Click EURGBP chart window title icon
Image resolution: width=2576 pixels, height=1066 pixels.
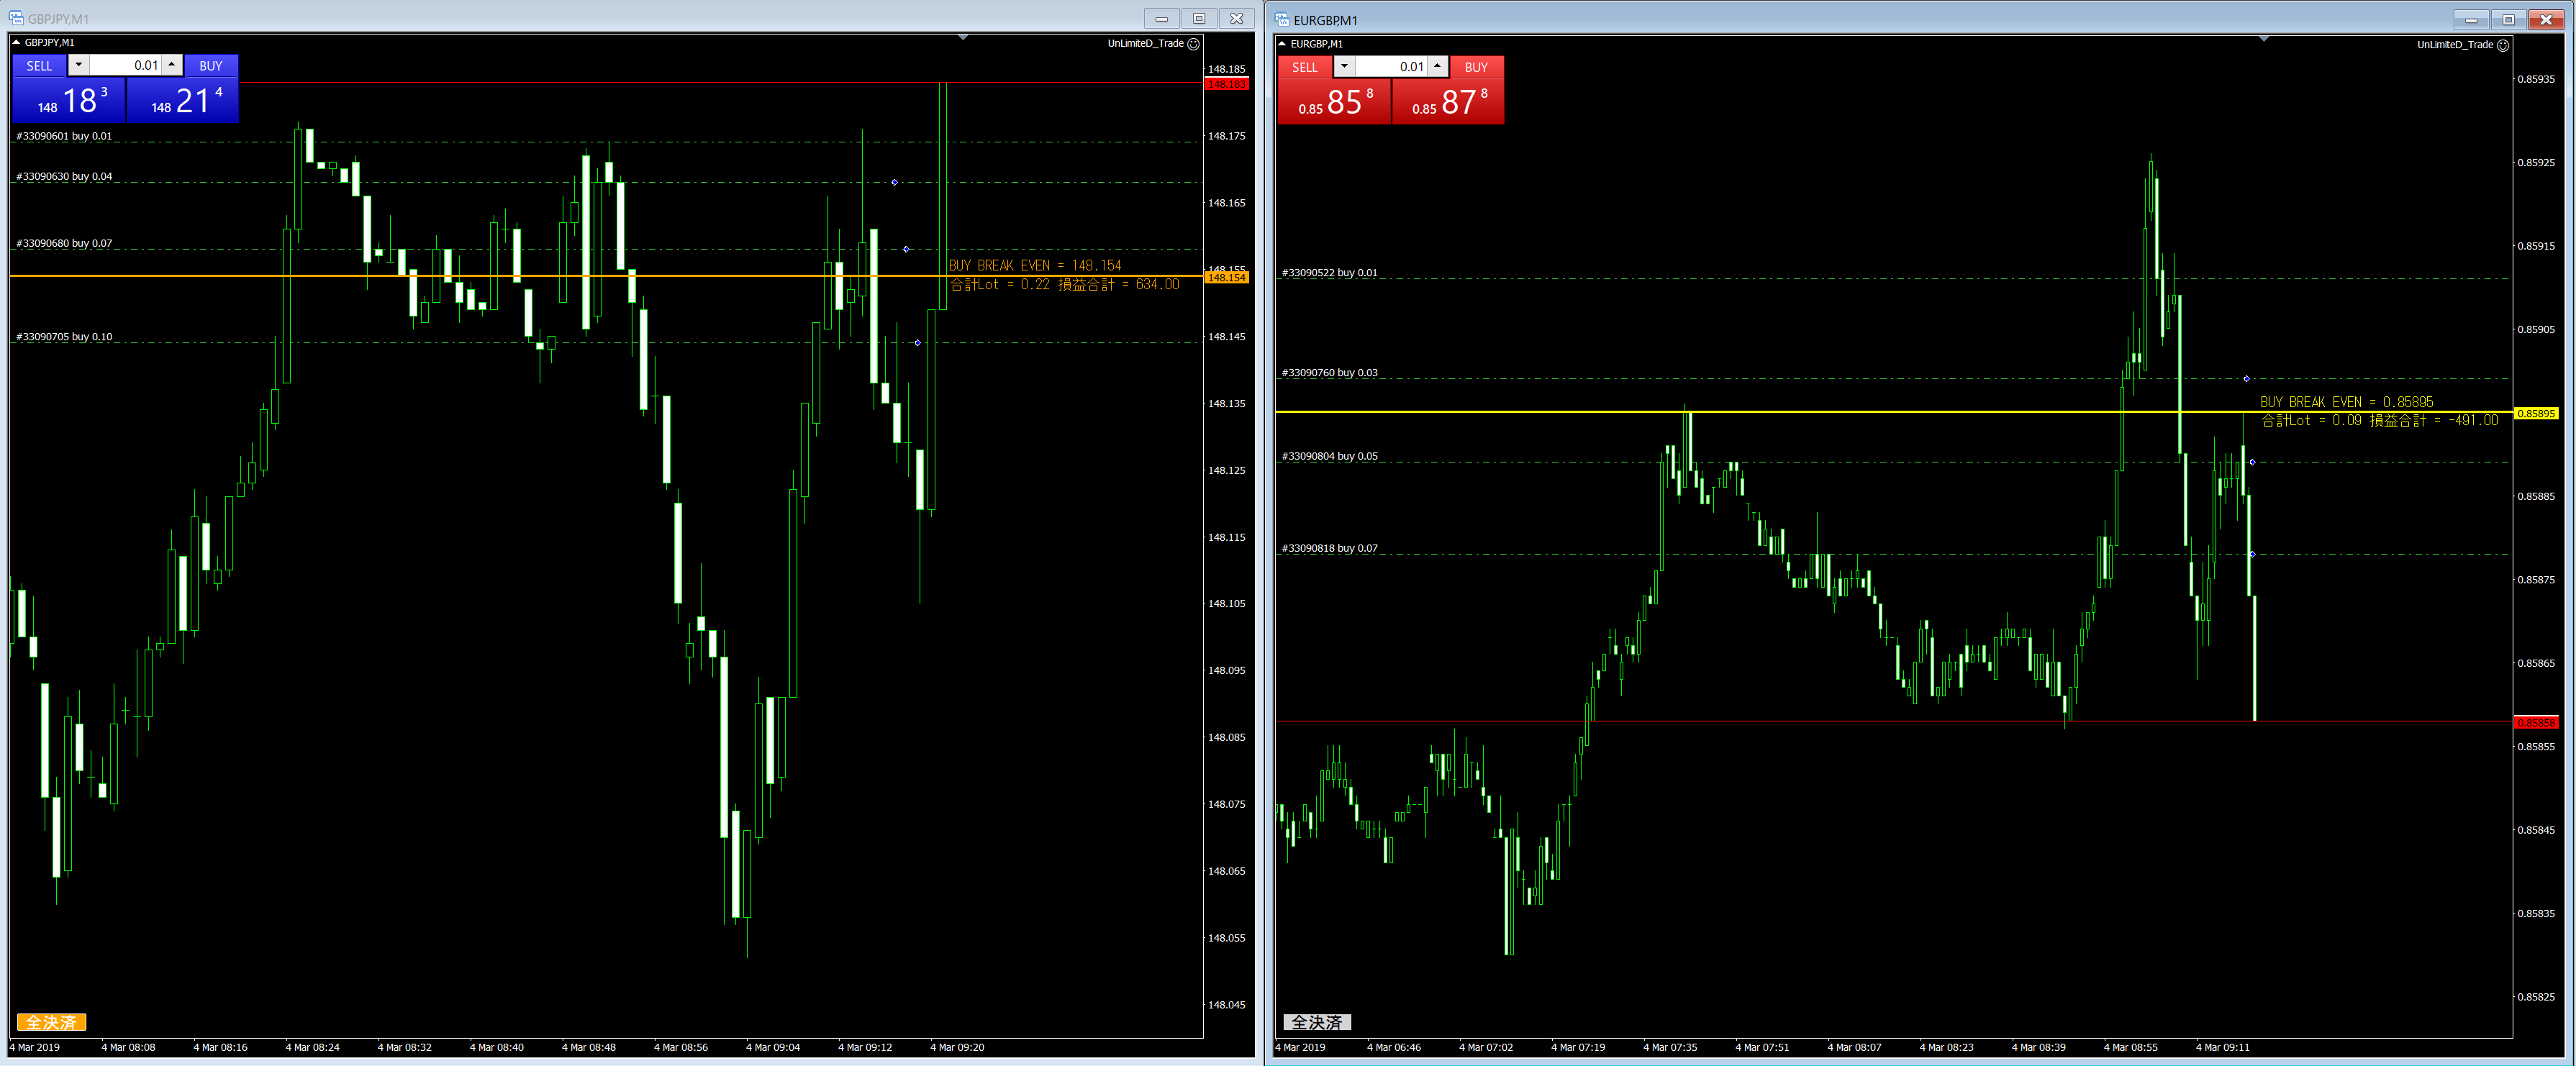point(1282,19)
